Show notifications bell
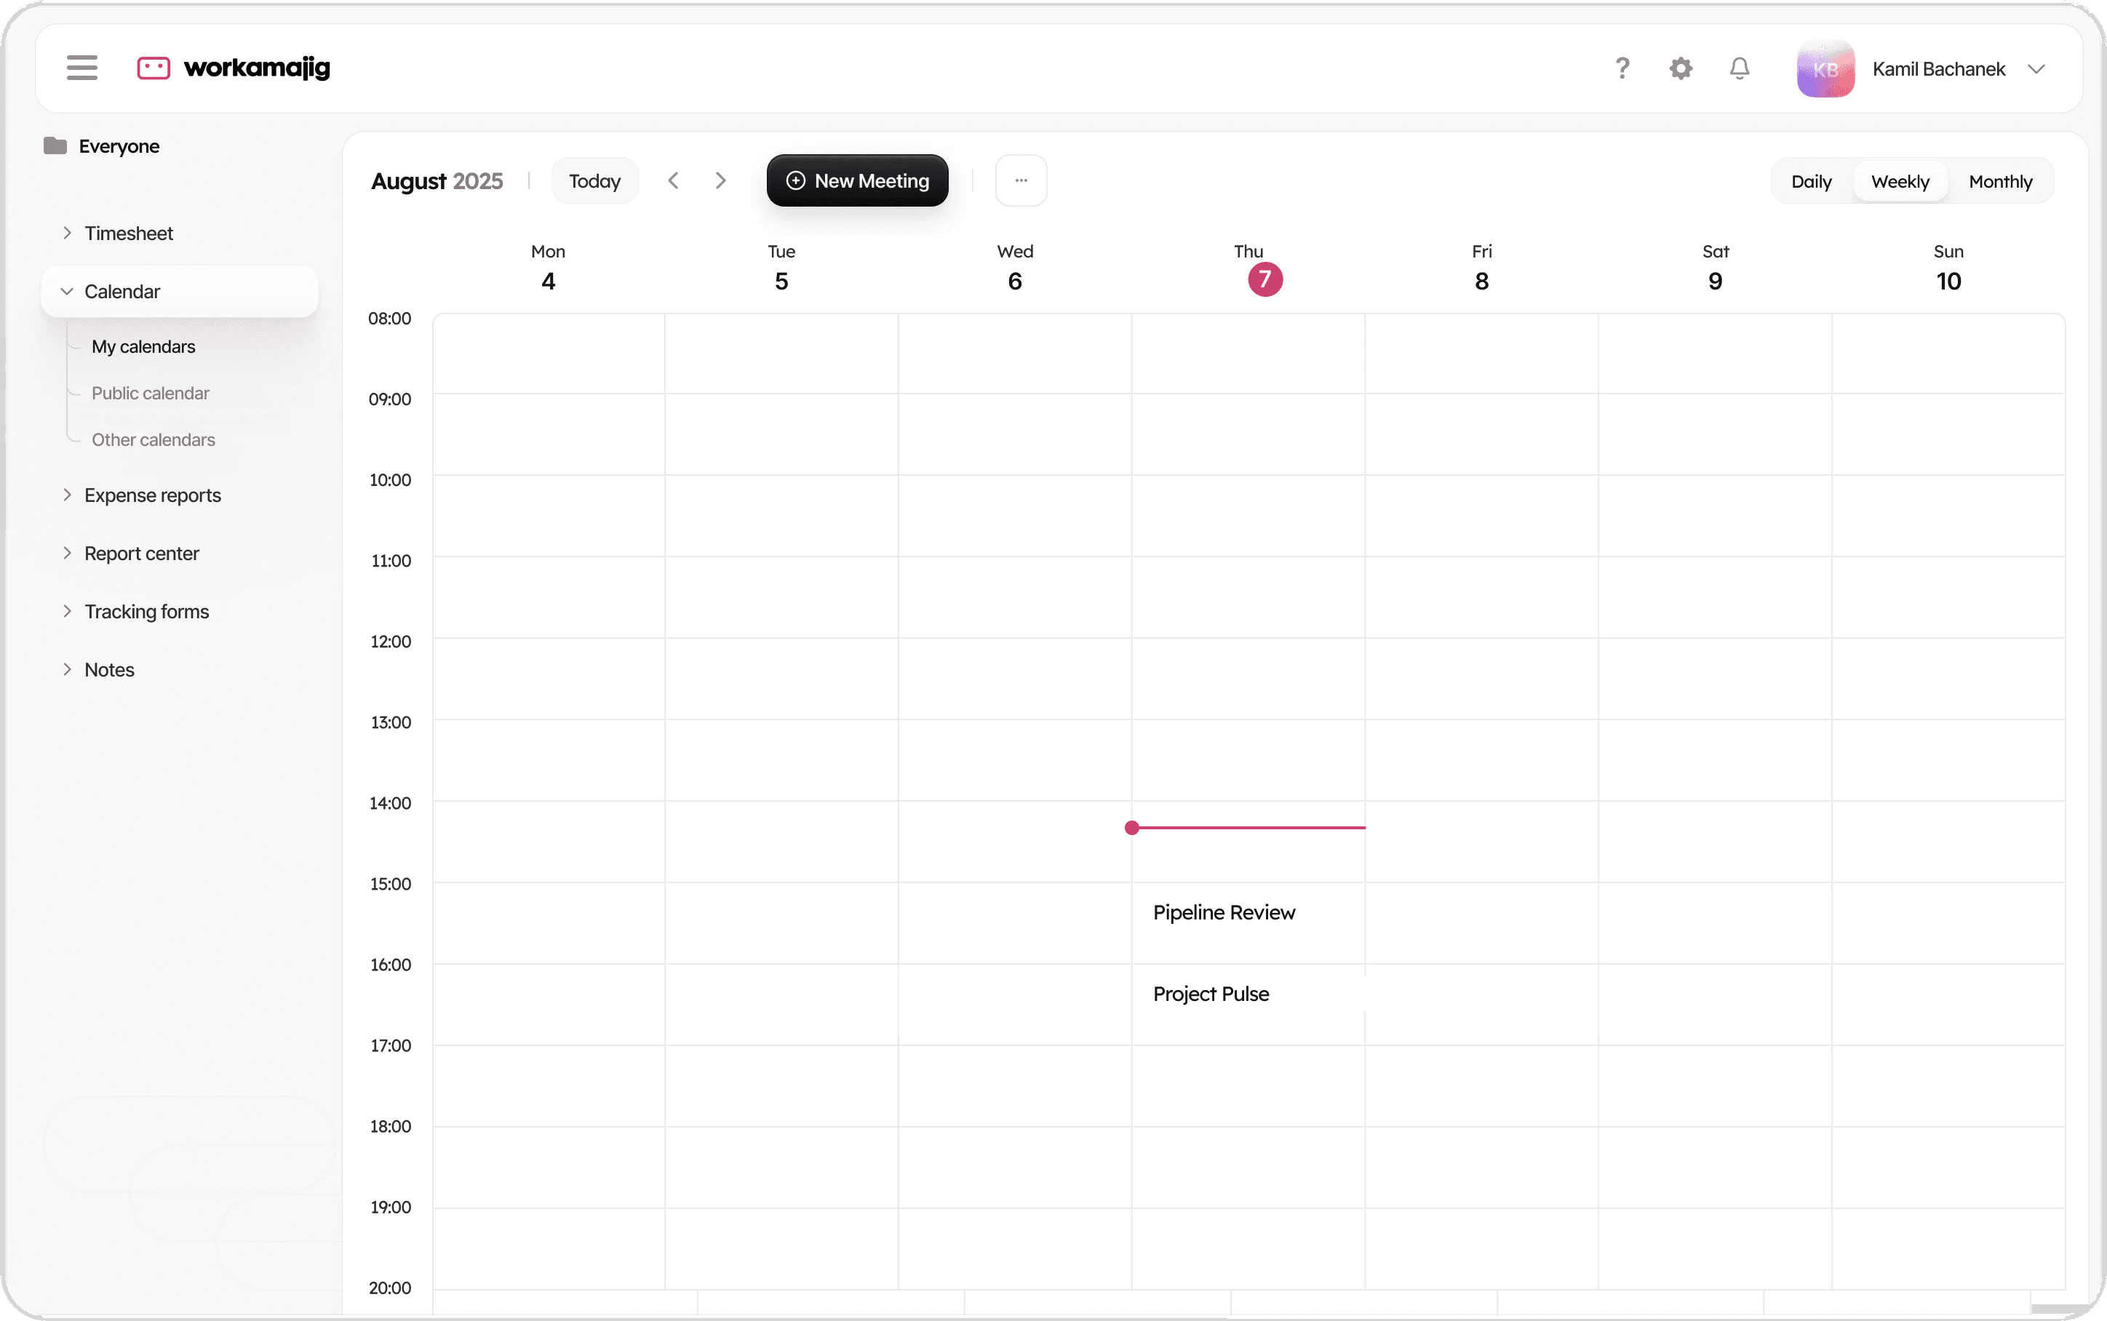 [x=1740, y=68]
